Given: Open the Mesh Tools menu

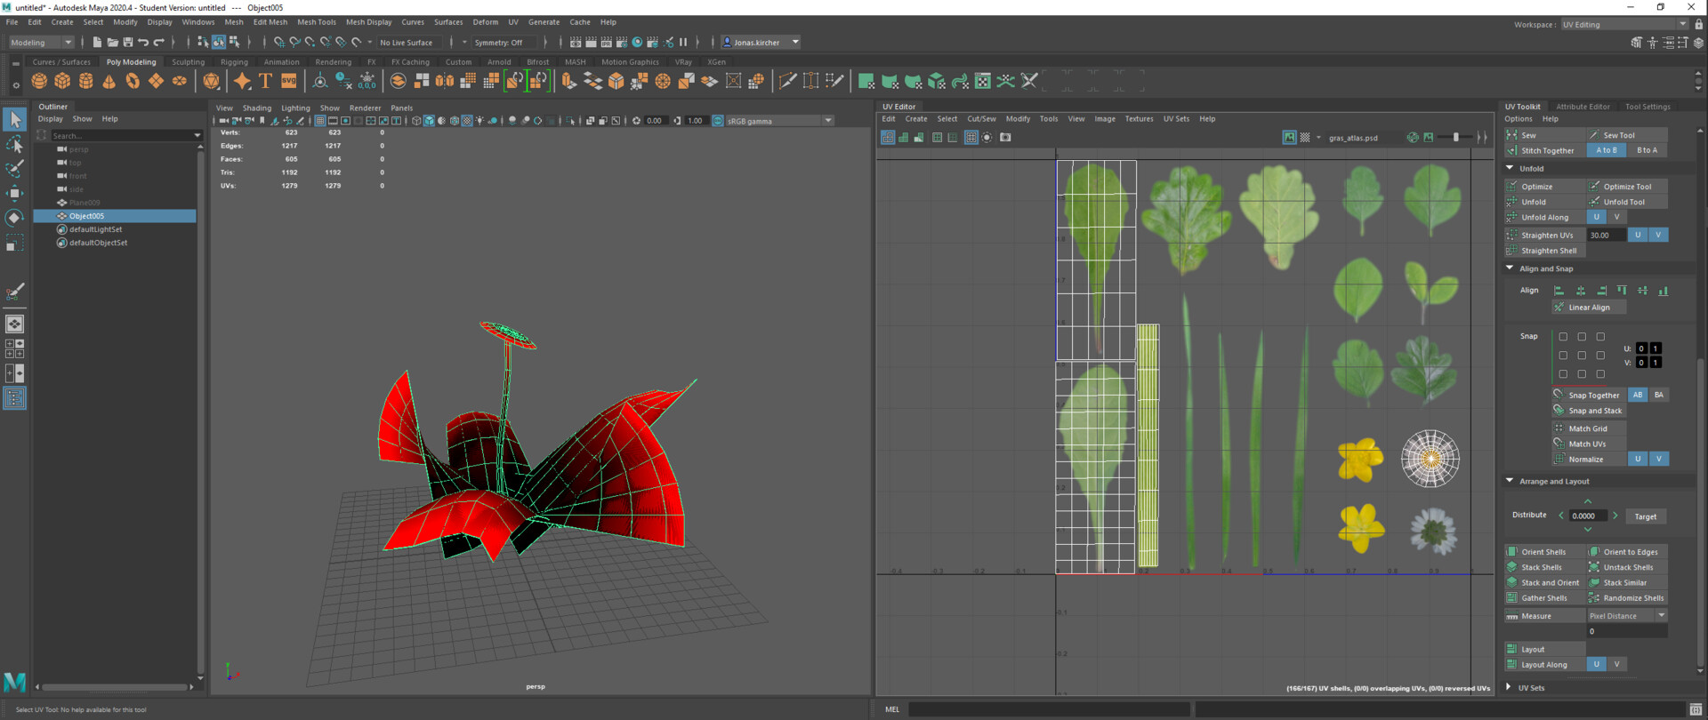Looking at the screenshot, I should click(316, 22).
